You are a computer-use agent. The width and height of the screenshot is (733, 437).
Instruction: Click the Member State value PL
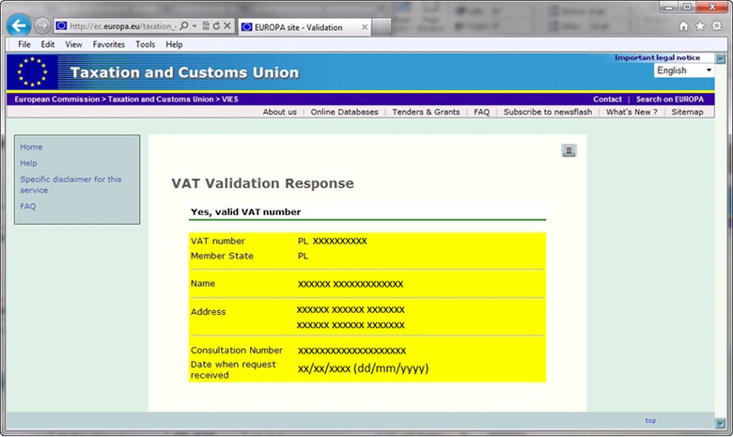(x=303, y=257)
